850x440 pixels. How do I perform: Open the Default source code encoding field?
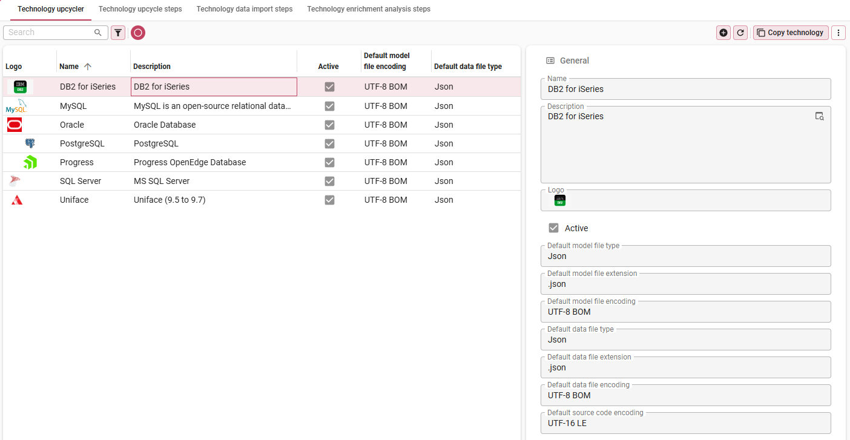pos(685,423)
